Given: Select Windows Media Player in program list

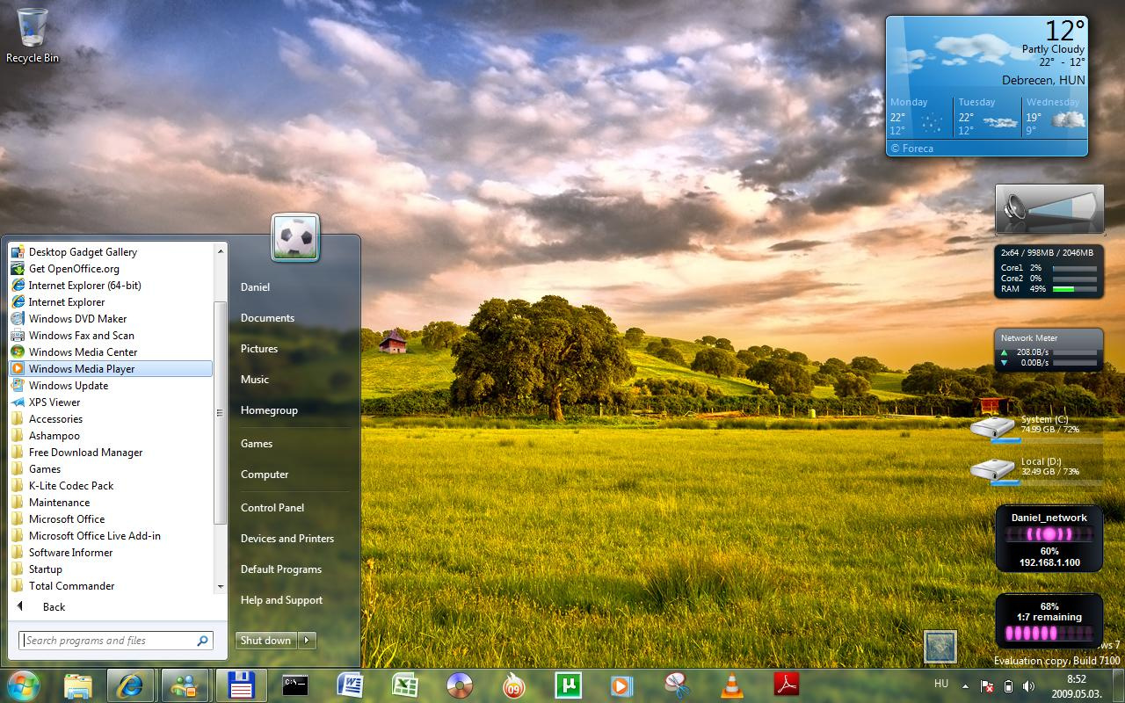Looking at the screenshot, I should click(x=110, y=369).
